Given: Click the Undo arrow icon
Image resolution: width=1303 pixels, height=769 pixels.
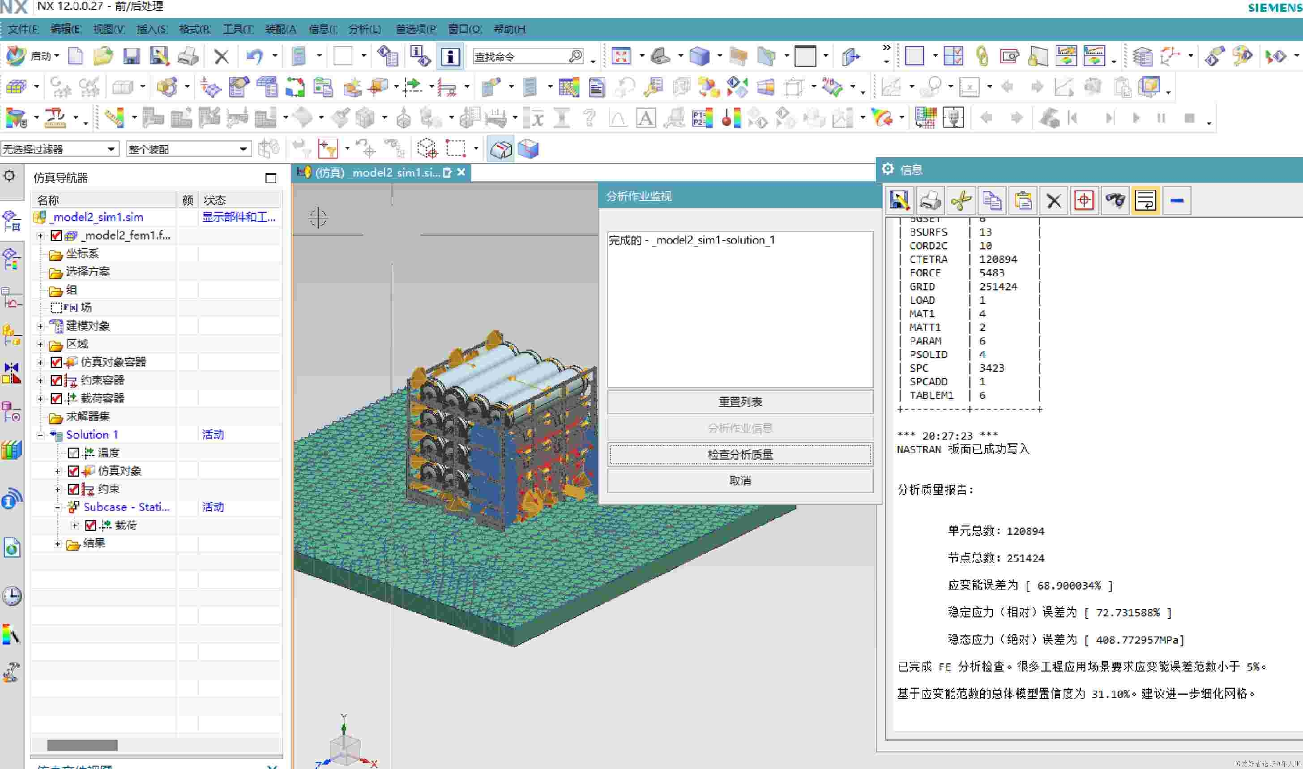Looking at the screenshot, I should 254,56.
